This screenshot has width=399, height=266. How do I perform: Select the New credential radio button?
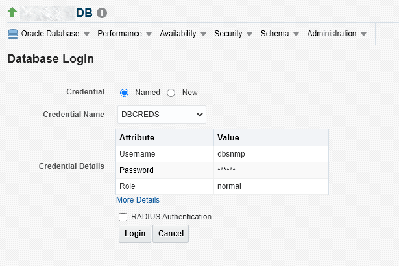[x=171, y=93]
